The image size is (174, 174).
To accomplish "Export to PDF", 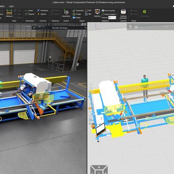I will tap(88, 11).
